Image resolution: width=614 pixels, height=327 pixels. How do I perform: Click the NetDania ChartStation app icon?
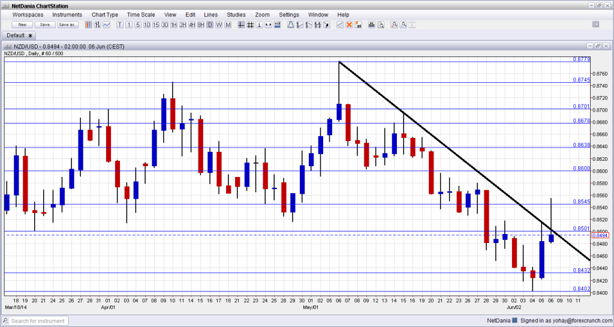(5, 6)
